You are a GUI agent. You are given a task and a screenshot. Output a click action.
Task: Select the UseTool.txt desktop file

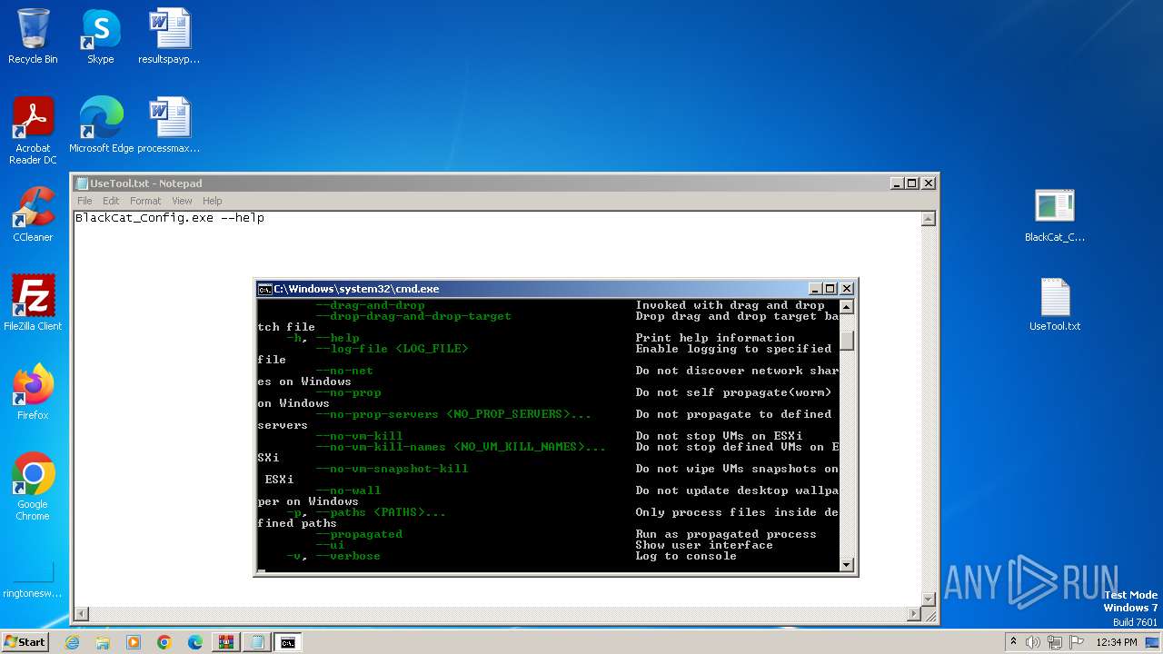click(x=1055, y=304)
